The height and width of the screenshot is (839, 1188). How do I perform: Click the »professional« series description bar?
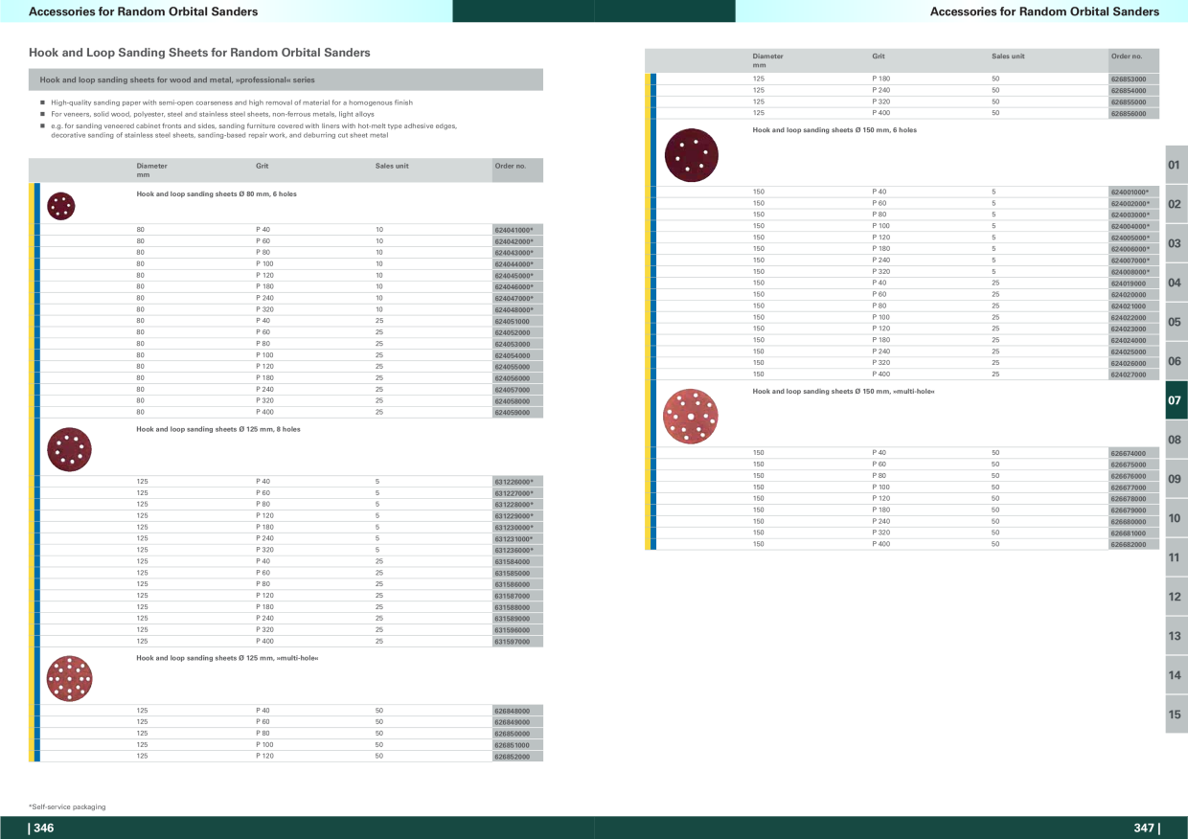286,80
